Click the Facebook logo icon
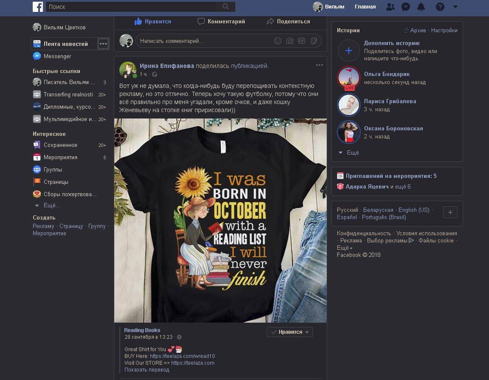 (38, 6)
